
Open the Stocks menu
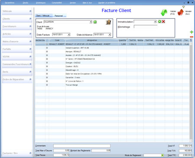[x=26, y=3]
